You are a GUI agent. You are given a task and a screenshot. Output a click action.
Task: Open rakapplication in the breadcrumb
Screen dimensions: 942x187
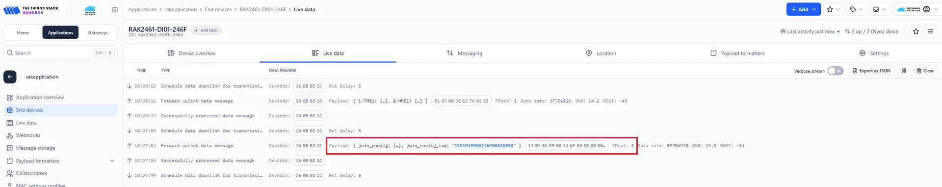click(x=181, y=9)
